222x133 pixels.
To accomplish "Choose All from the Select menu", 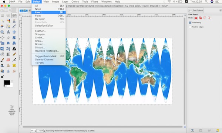I will tap(48, 6).
